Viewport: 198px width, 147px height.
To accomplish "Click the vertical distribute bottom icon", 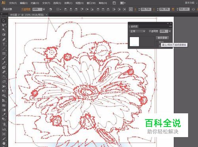I will coord(108,9).
